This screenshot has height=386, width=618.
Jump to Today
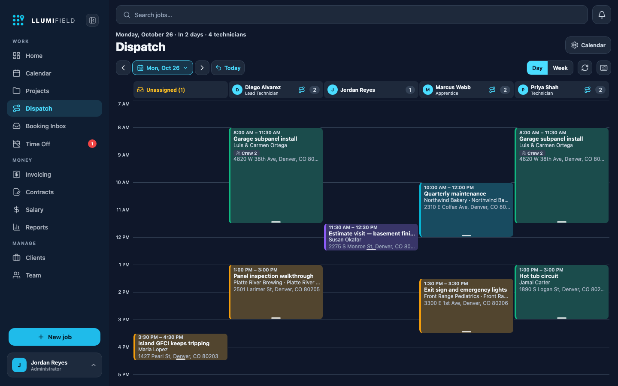click(x=228, y=68)
